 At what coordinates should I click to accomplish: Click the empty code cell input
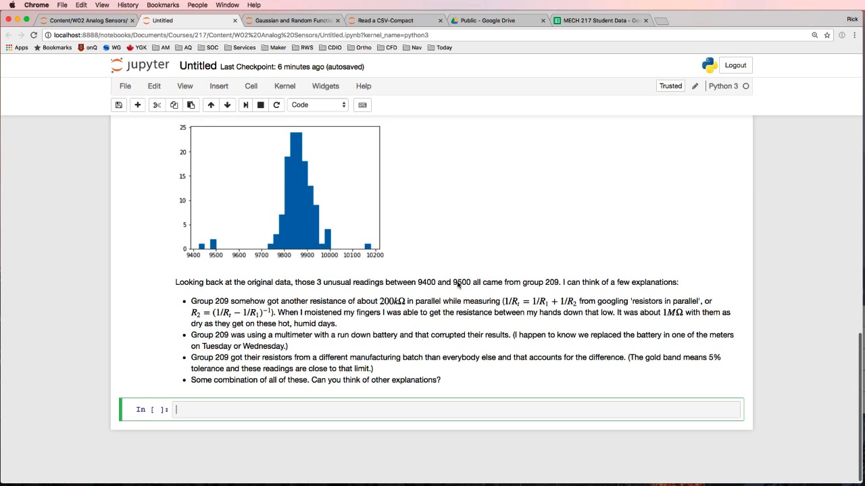coord(457,409)
